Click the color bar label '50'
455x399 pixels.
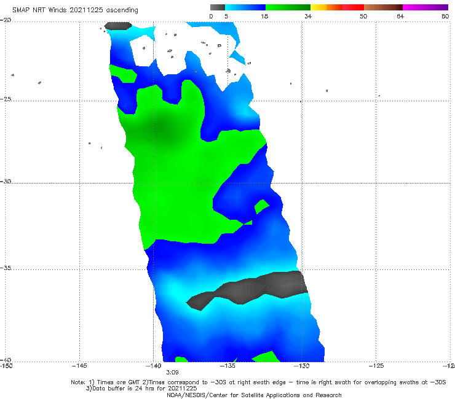coord(363,16)
